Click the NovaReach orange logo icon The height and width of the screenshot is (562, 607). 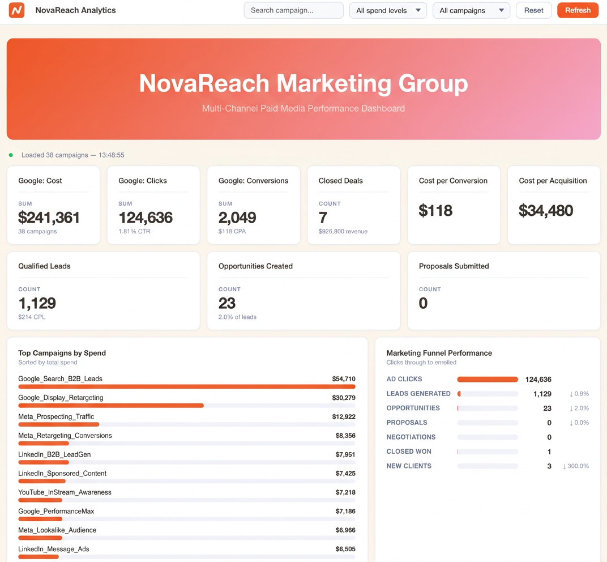click(x=17, y=10)
